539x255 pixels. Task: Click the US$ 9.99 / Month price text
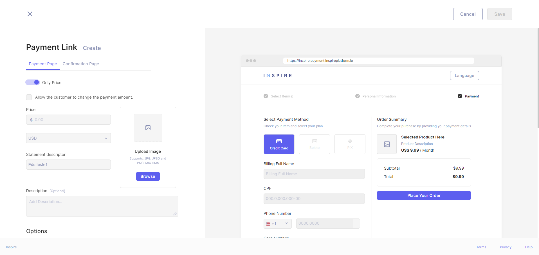418,150
